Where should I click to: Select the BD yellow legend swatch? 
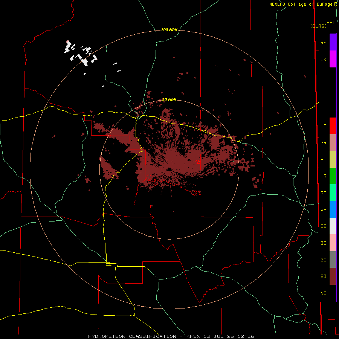pos(333,160)
